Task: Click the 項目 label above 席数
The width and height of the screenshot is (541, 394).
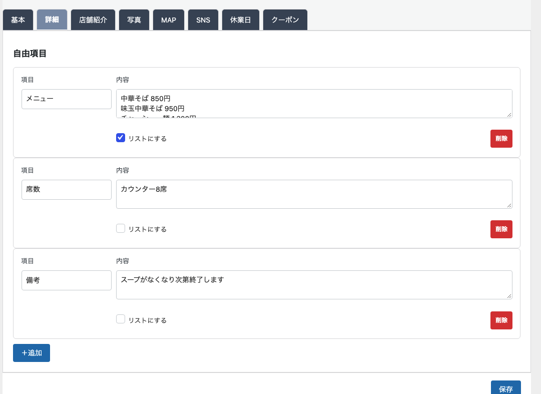Action: point(27,170)
